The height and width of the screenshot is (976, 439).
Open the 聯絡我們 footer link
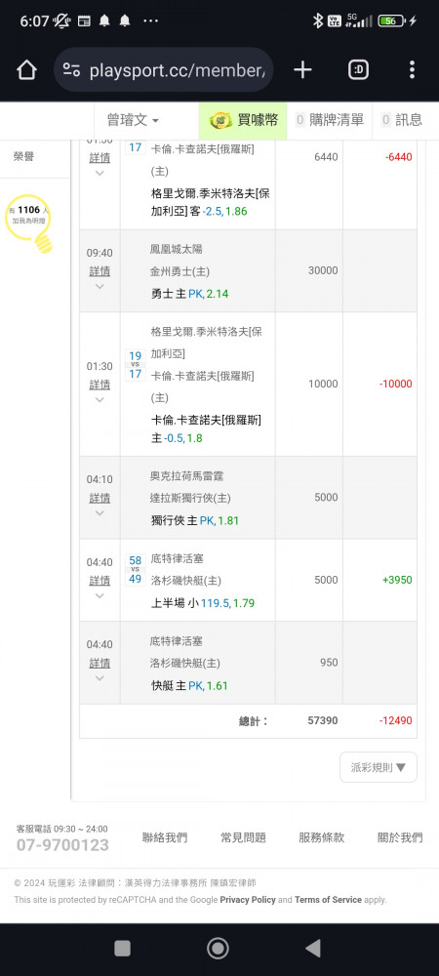point(165,837)
